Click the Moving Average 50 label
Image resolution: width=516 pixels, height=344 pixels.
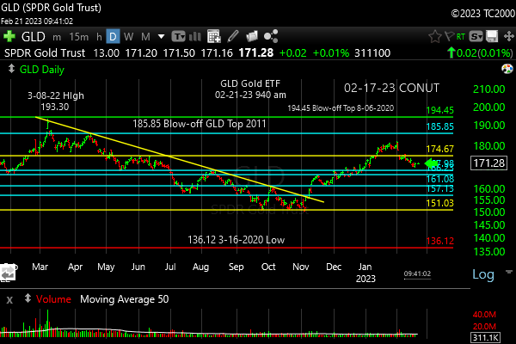pyautogui.click(x=124, y=299)
